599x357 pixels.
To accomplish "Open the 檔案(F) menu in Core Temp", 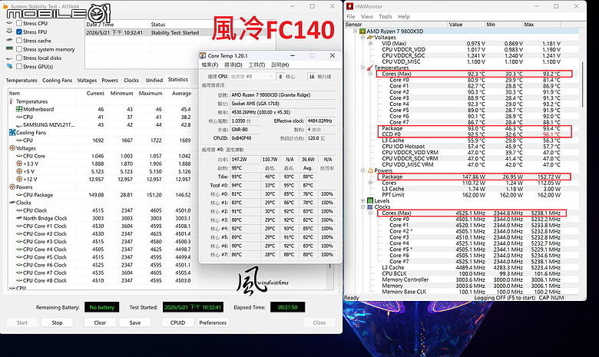I will coord(210,65).
